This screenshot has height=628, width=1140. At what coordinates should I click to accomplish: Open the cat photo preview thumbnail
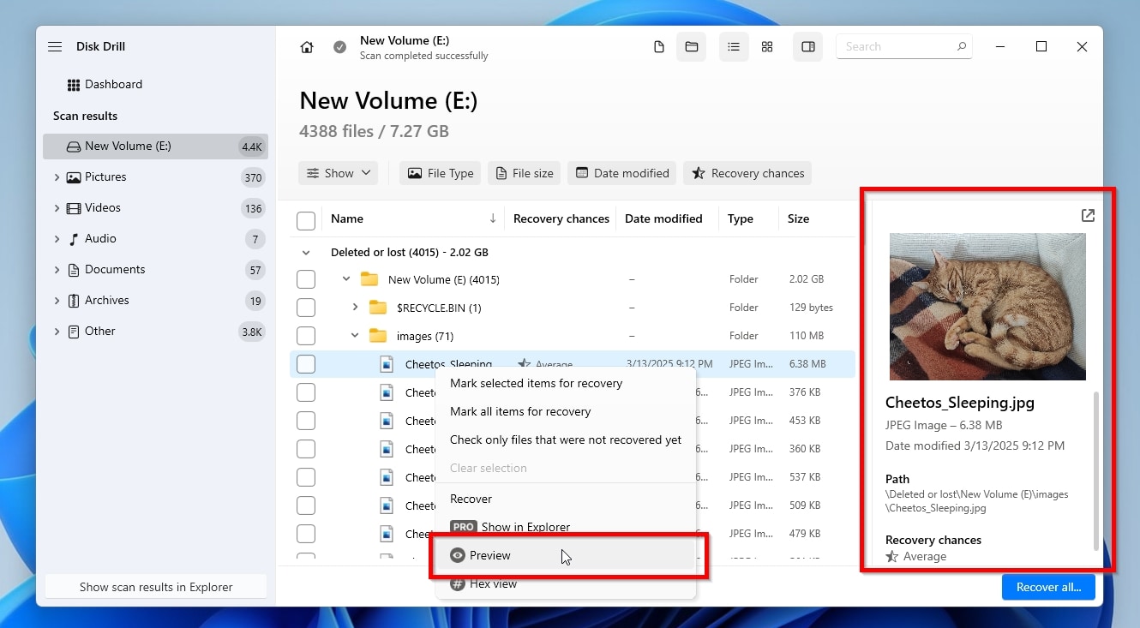[x=987, y=306]
